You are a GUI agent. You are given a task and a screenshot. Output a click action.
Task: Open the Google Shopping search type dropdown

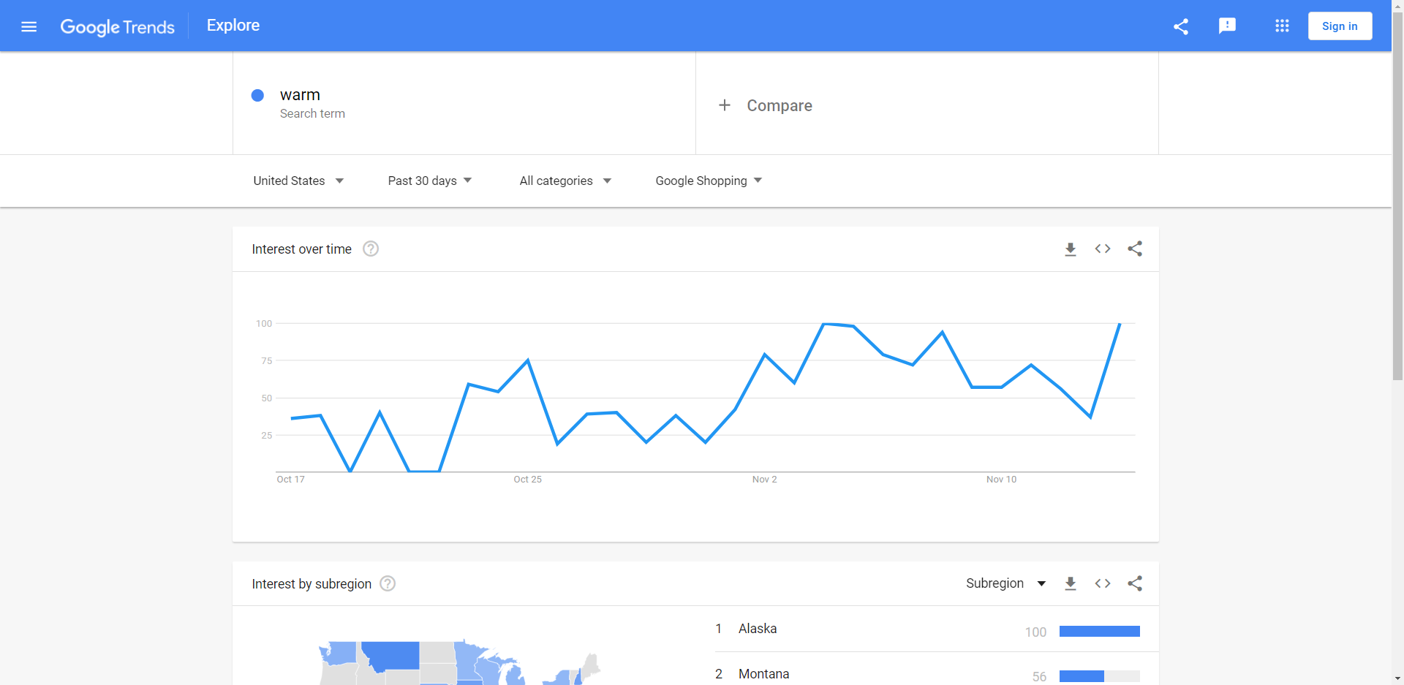(709, 181)
